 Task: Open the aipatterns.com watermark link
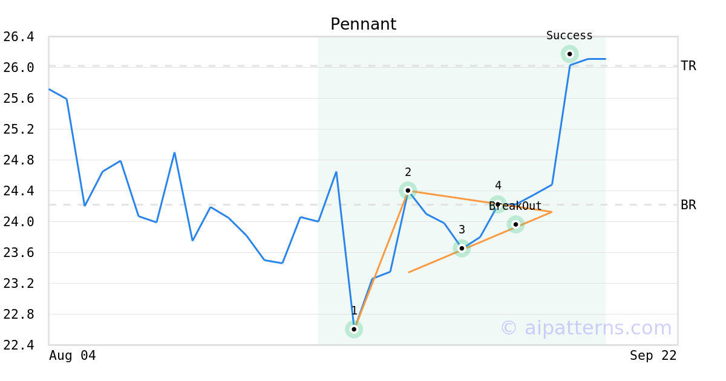tap(586, 328)
